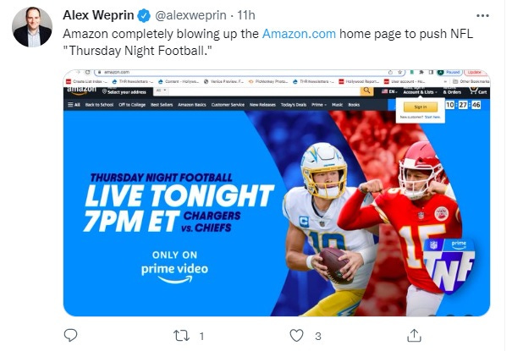Screen dimensions: 512x351
Task: Expand the Account & Lists dropdown
Action: coord(420,91)
